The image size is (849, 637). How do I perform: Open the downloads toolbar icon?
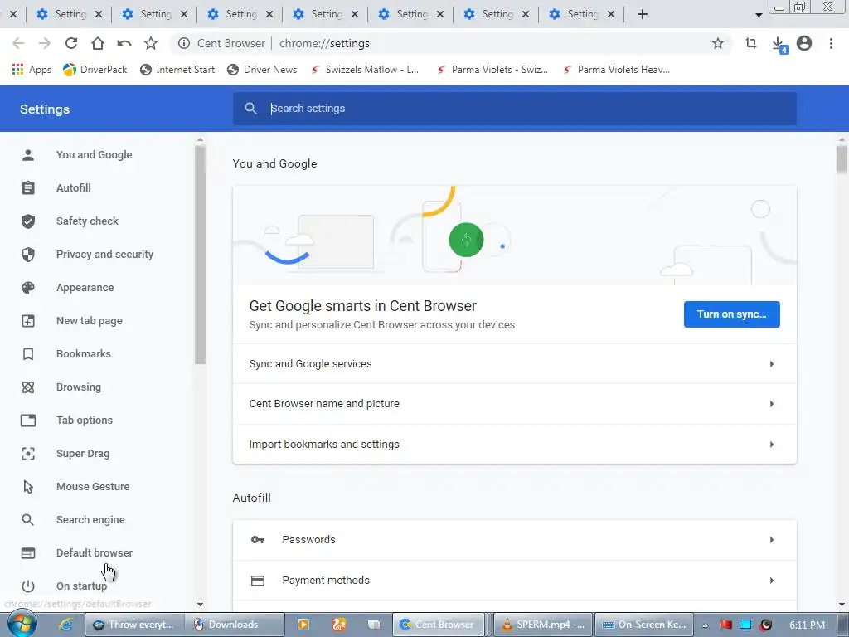[x=779, y=45]
